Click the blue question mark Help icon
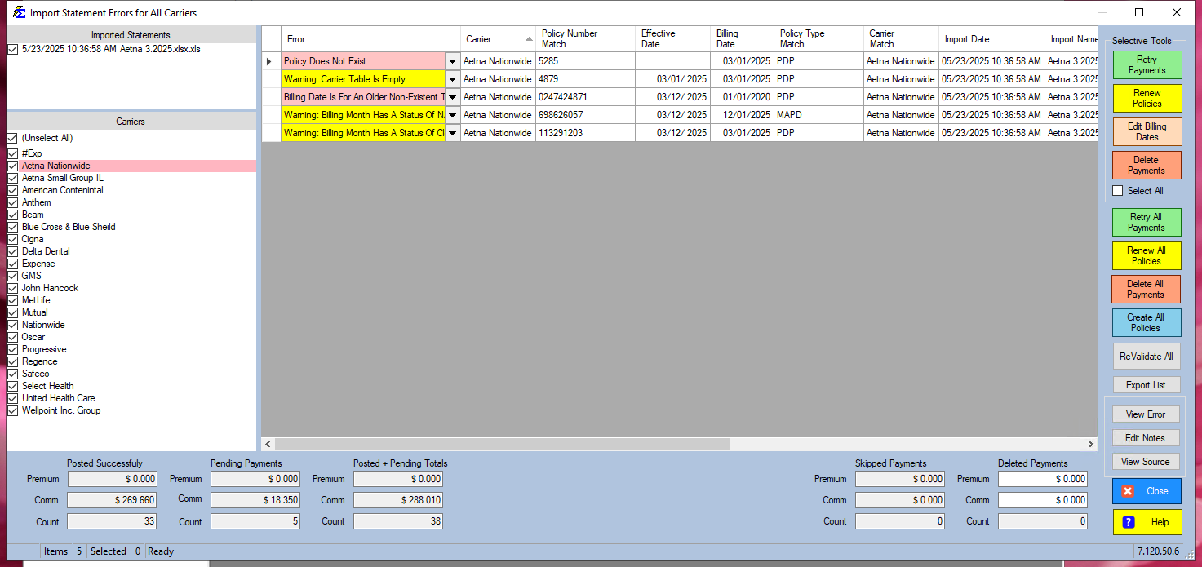Viewport: 1202px width, 567px height. click(x=1129, y=522)
